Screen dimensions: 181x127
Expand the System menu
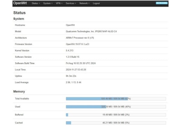[48, 3]
